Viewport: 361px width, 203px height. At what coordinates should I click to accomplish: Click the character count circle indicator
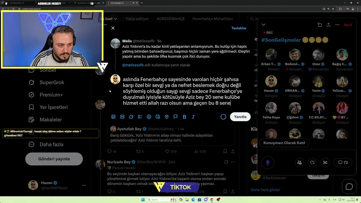tap(223, 117)
